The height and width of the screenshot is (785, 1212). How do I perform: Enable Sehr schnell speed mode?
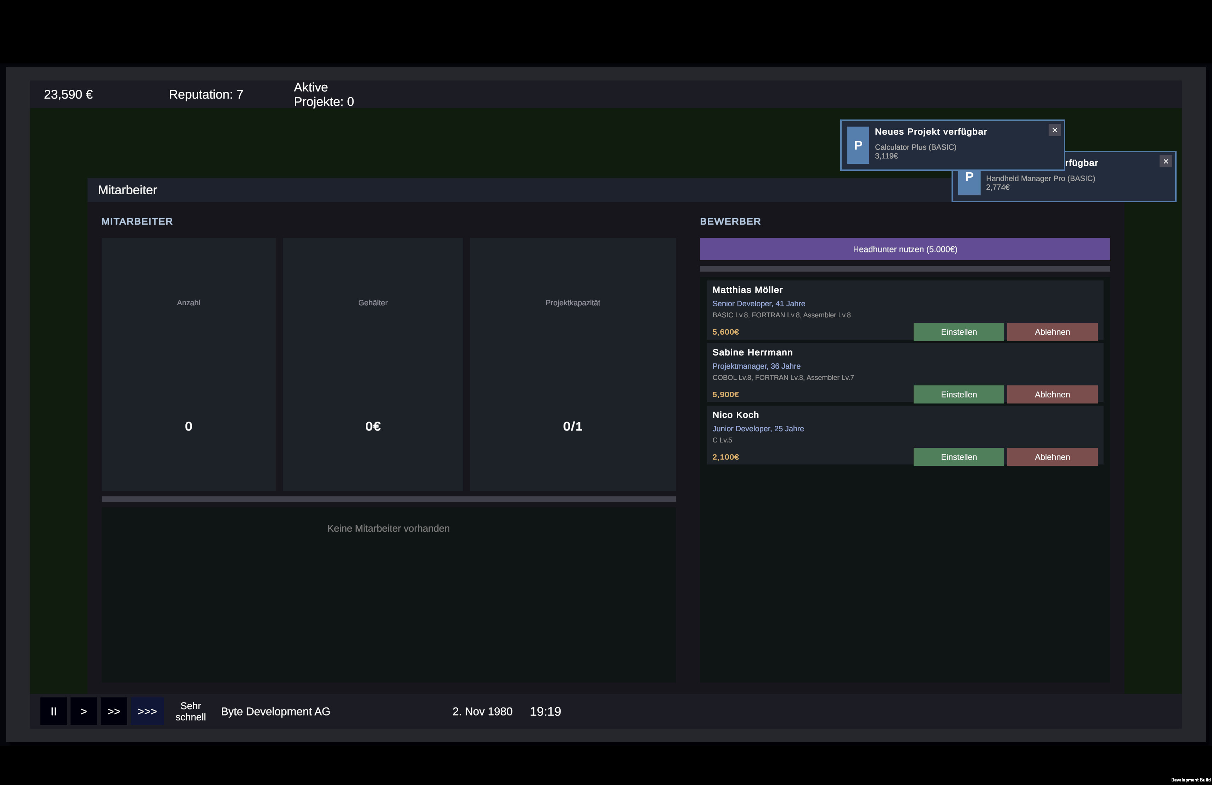(x=191, y=711)
